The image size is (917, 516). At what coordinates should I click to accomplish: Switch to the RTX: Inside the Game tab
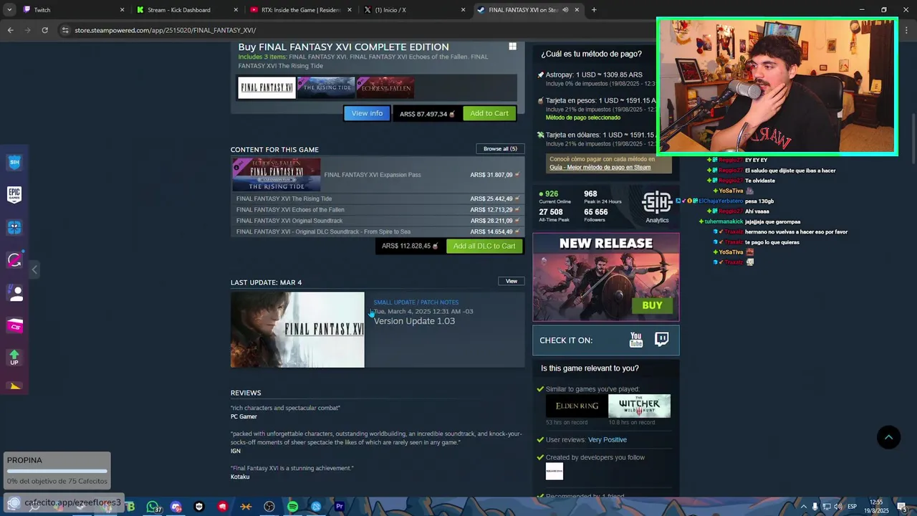300,10
